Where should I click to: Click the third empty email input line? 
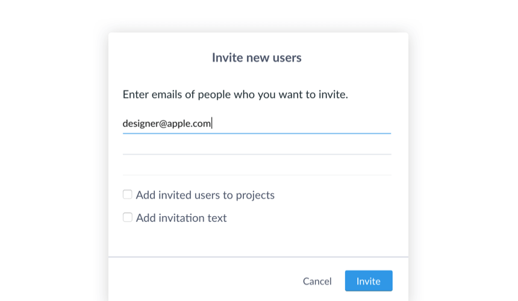point(257,166)
